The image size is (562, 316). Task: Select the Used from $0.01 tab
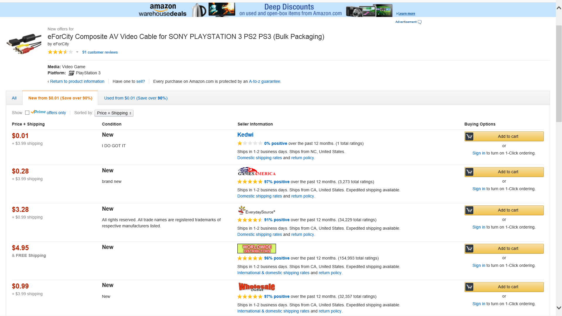136,98
